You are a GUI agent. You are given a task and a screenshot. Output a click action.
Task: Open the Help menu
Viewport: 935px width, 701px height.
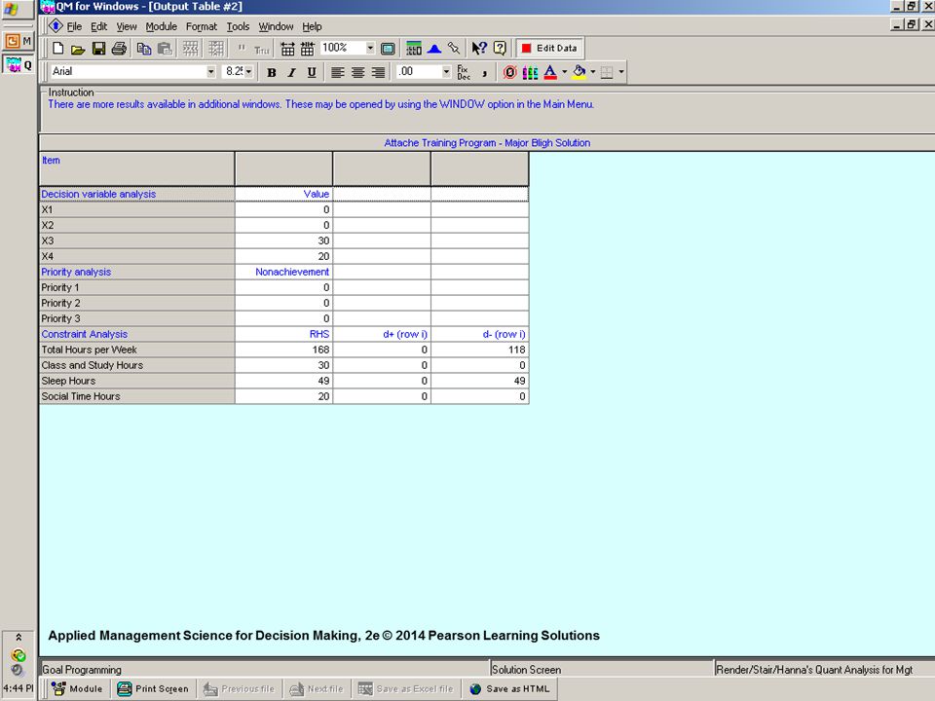312,27
